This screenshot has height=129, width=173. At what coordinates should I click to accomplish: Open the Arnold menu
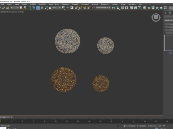point(123,4)
